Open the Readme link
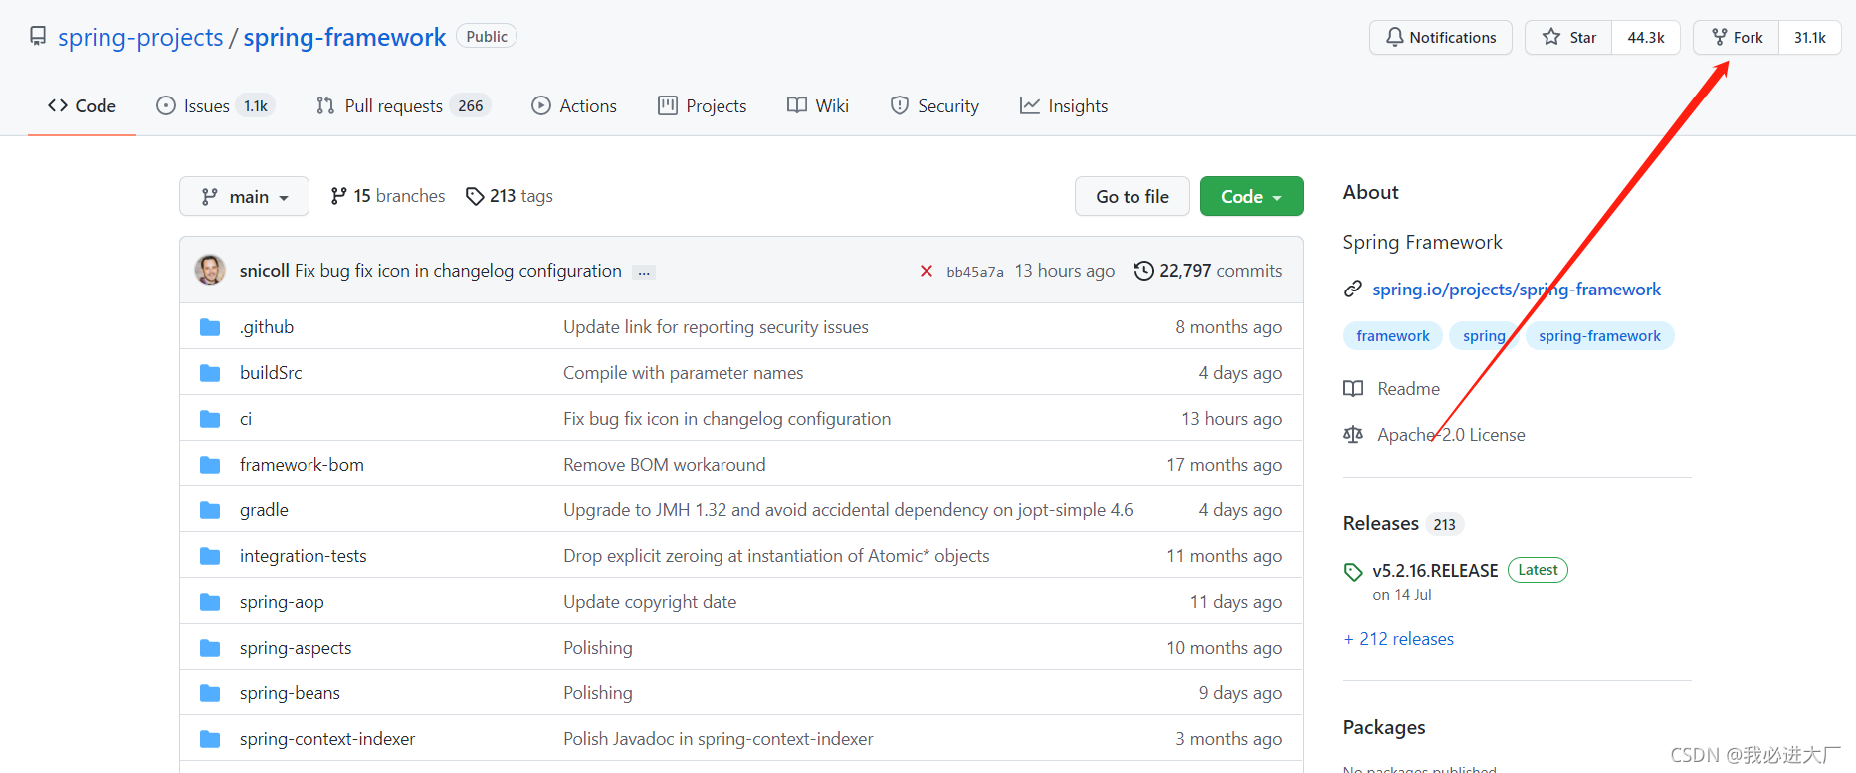The height and width of the screenshot is (773, 1856). tap(1391, 389)
